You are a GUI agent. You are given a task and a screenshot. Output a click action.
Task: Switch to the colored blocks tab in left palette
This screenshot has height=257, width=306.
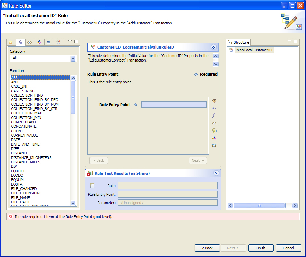point(39,42)
